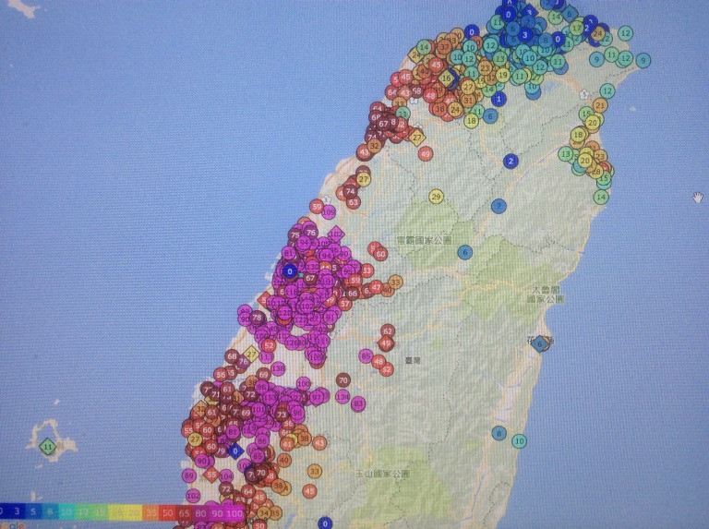Open the orange 33 marker east of Taichung
This screenshot has height=529, width=709.
pyautogui.click(x=395, y=282)
